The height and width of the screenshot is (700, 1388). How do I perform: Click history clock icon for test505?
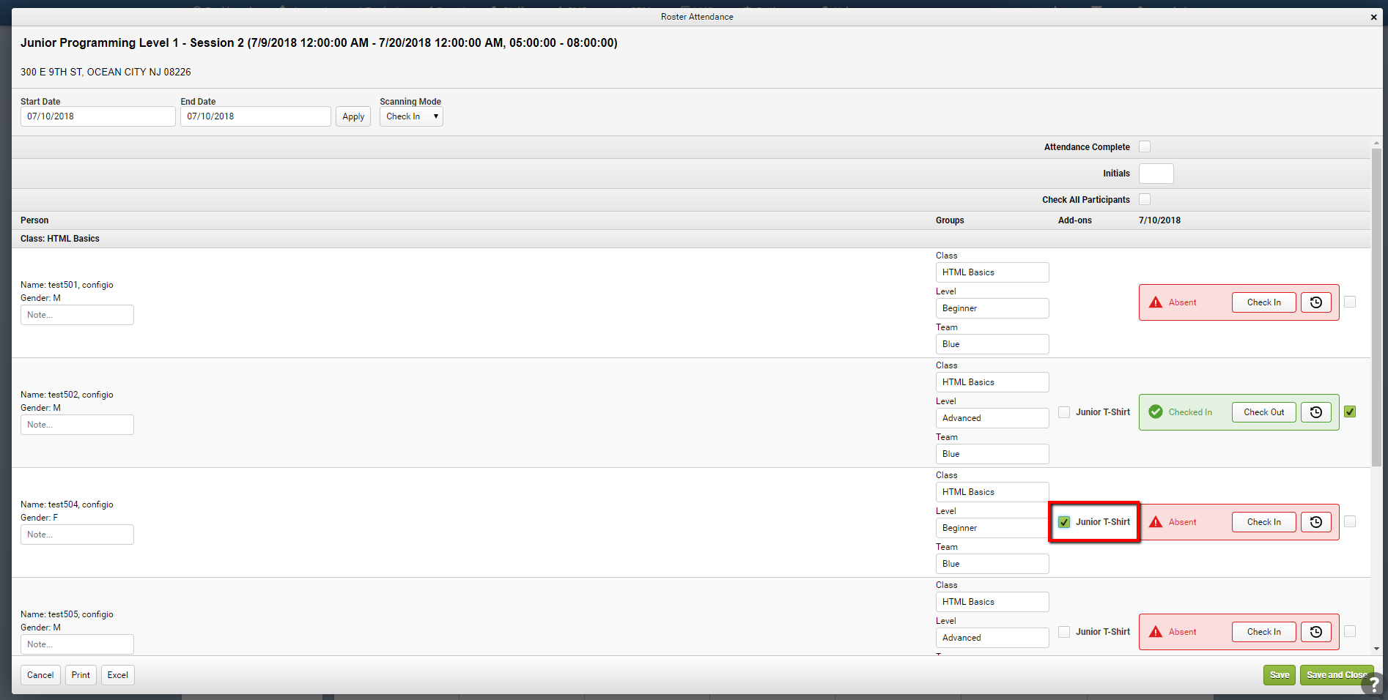click(1315, 632)
